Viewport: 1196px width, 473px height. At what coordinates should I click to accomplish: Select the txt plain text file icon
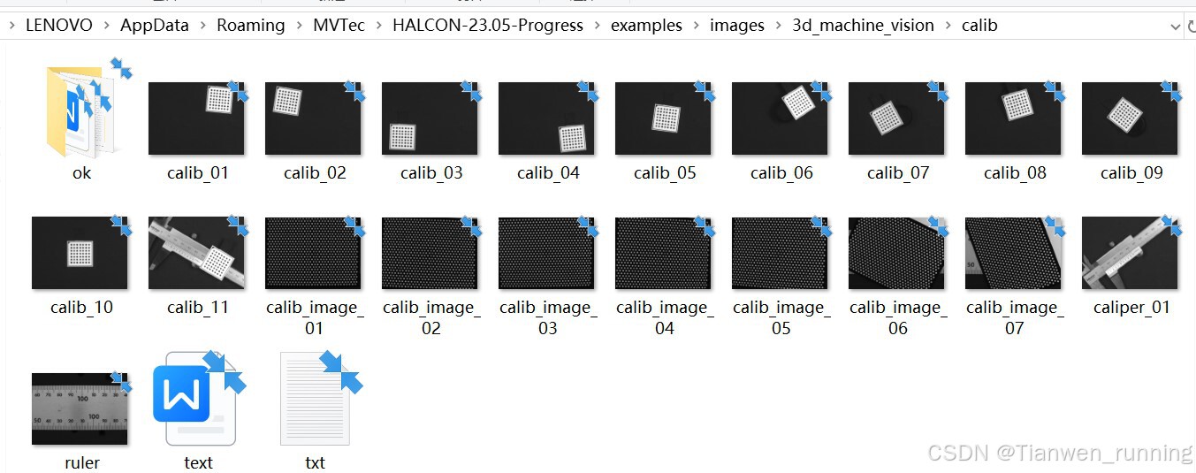[x=316, y=398]
